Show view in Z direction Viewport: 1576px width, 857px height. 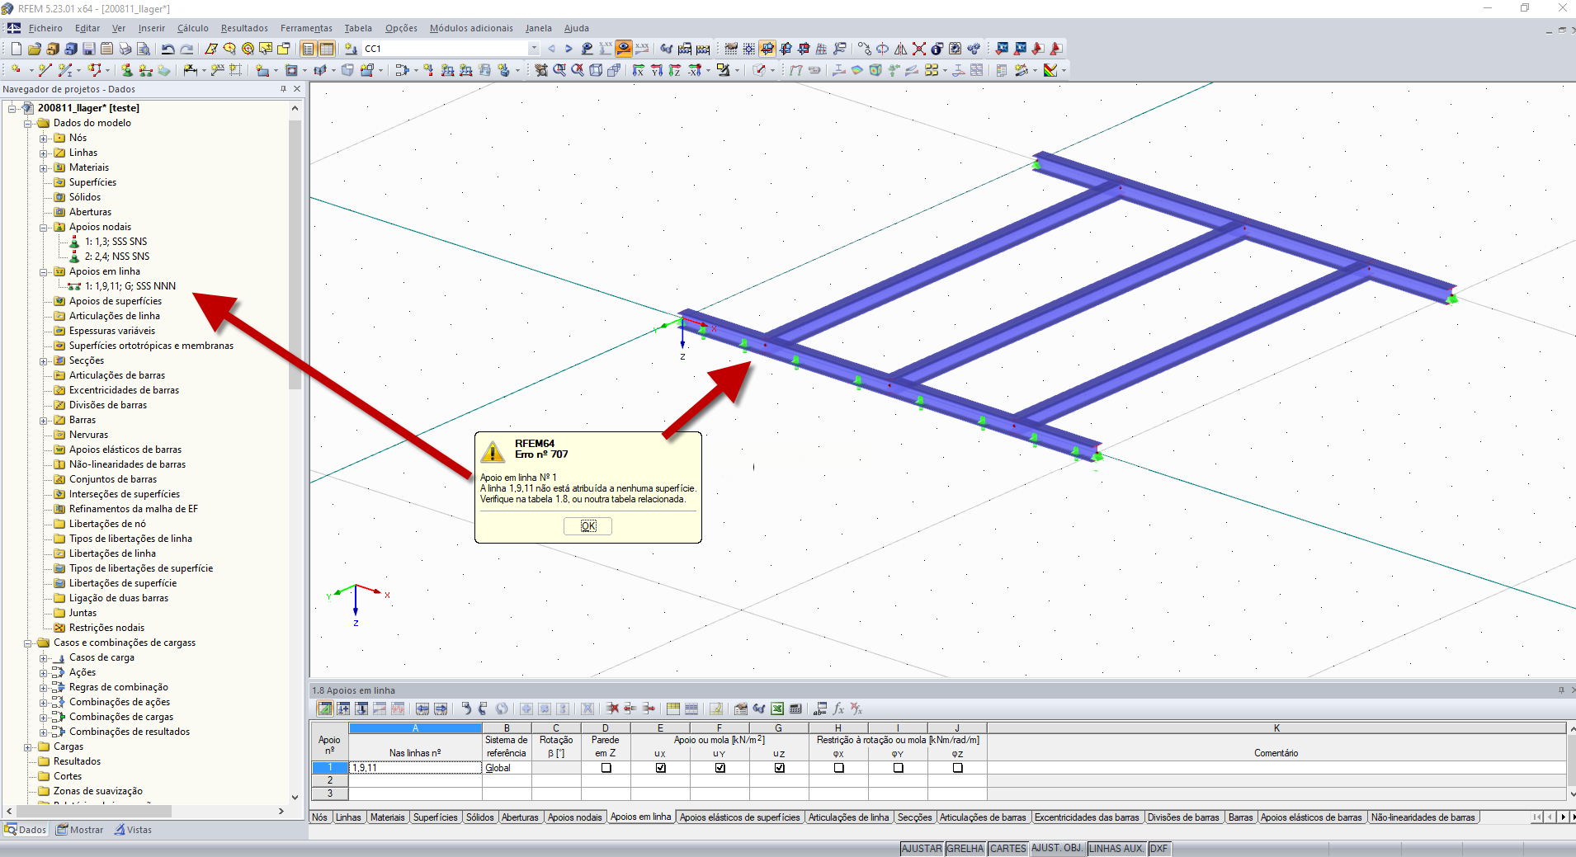675,70
